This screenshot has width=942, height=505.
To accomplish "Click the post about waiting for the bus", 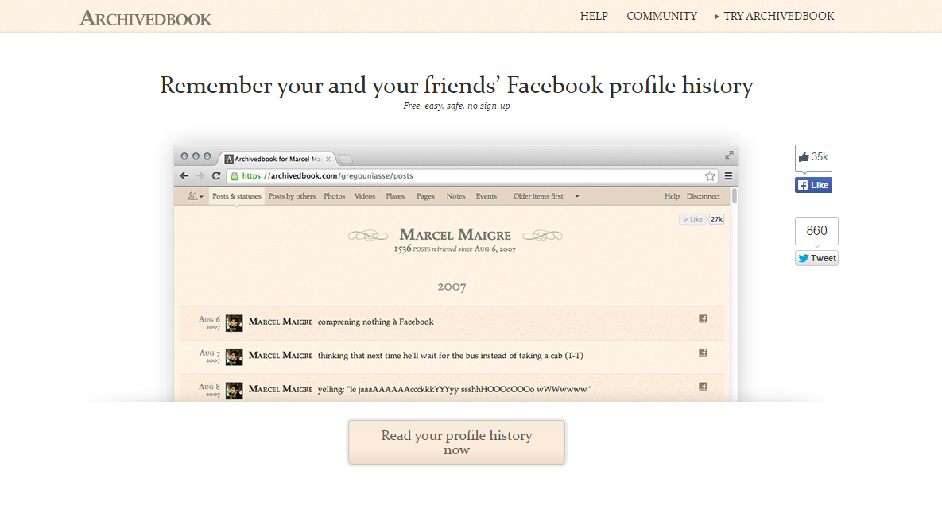I will [x=451, y=356].
